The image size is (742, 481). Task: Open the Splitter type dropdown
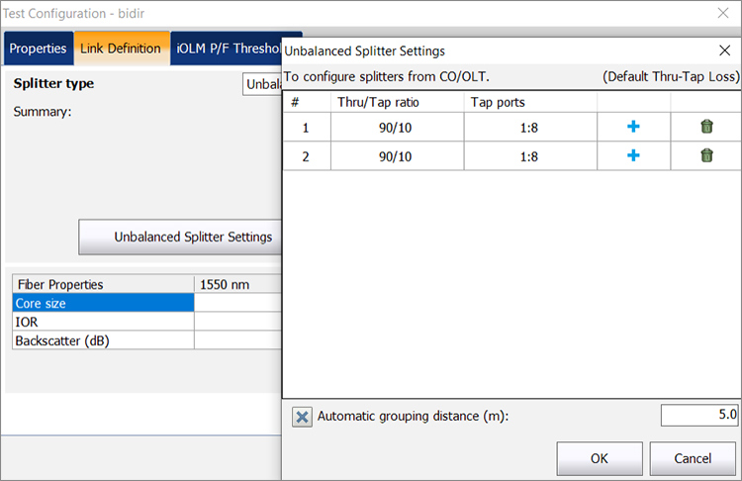[x=262, y=84]
